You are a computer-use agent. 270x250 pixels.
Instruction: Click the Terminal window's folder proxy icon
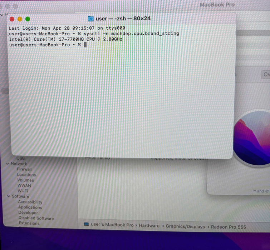click(x=91, y=19)
